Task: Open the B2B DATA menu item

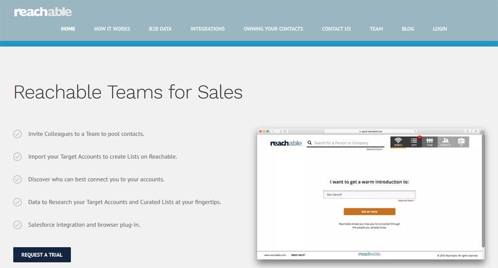Action: [160, 29]
